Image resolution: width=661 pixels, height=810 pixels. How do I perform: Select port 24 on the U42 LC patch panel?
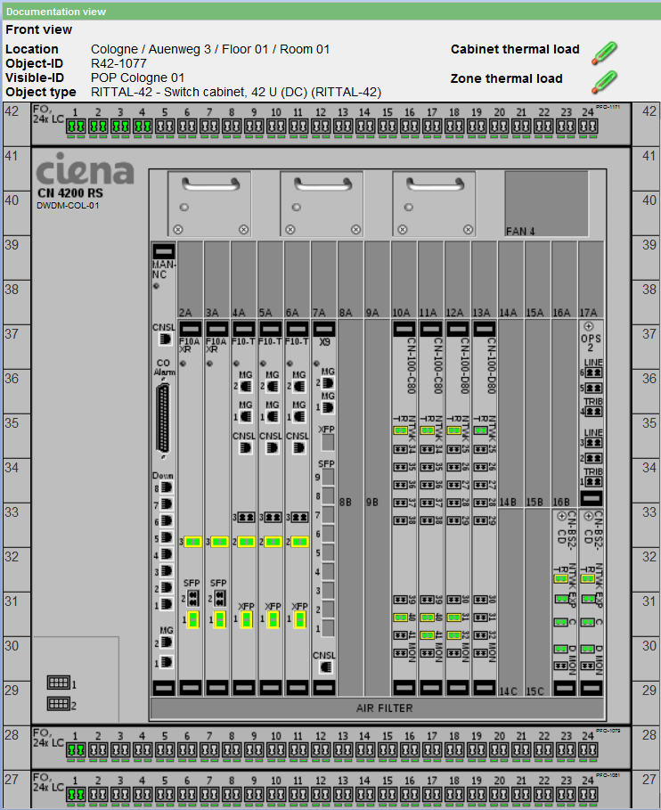[588, 127]
